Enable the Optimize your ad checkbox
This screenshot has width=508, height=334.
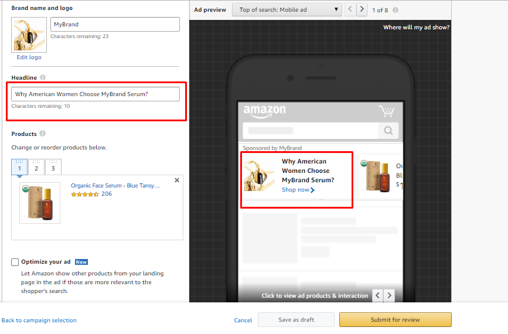[15, 262]
